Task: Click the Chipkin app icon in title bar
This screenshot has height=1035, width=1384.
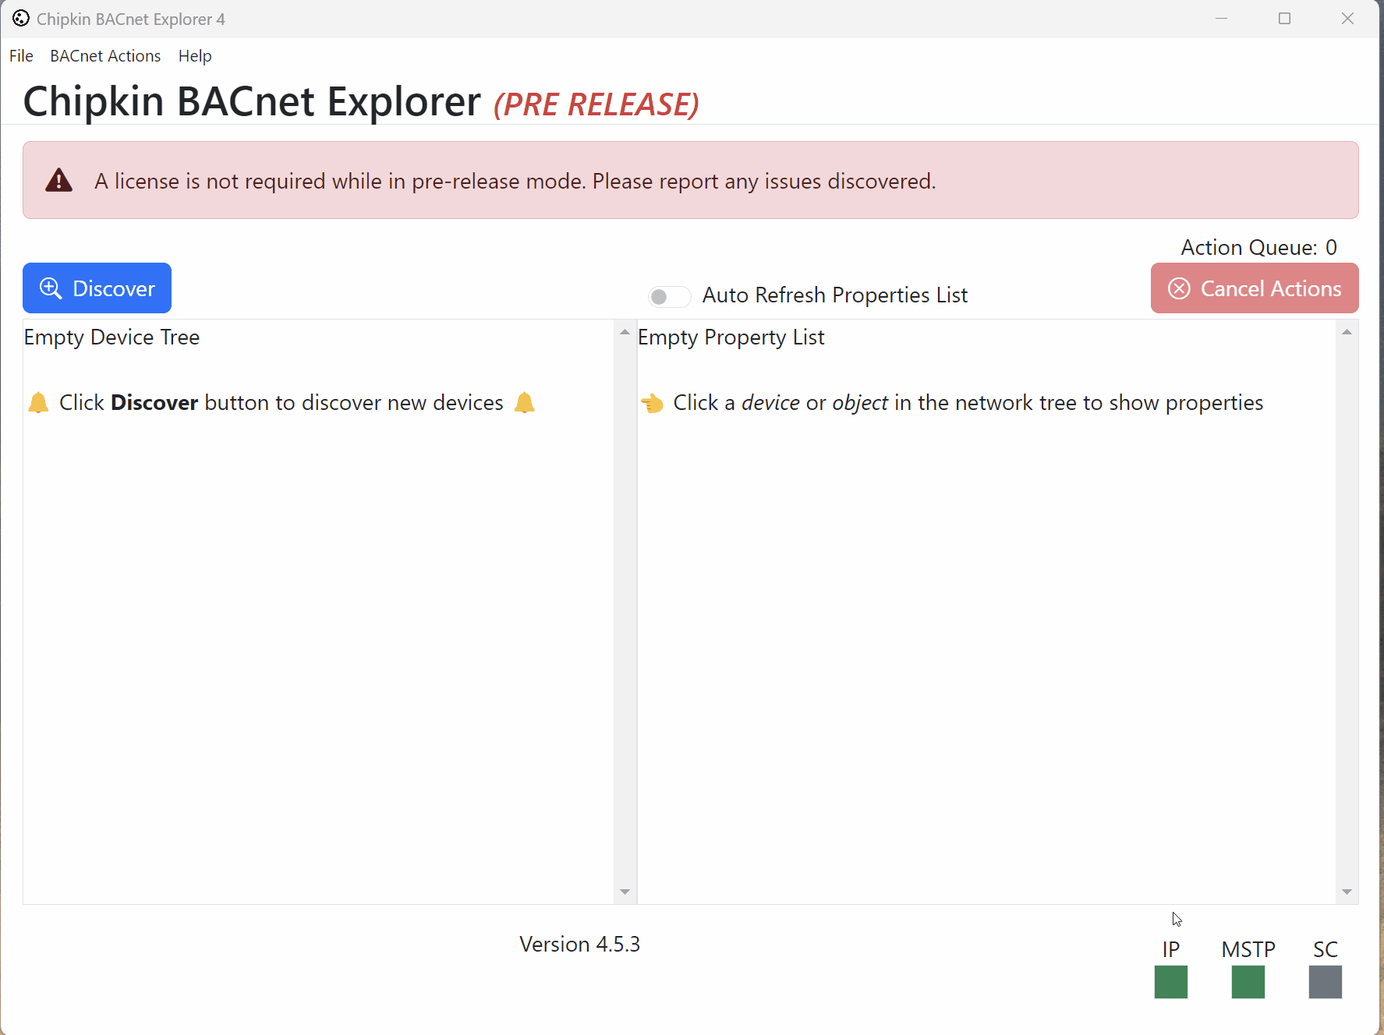Action: 21,18
